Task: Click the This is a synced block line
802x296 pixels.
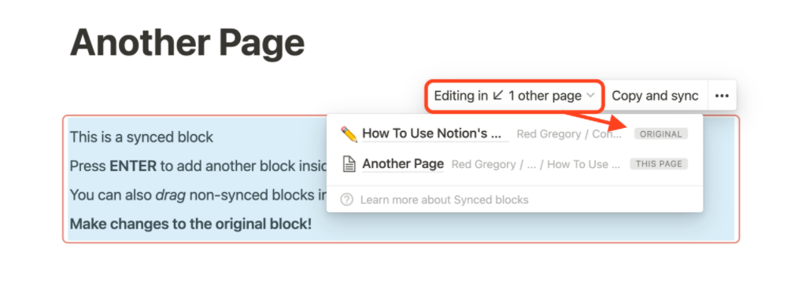Action: 142,137
